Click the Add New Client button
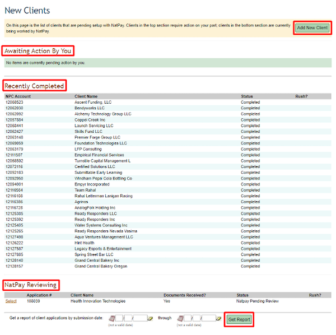 312,27
